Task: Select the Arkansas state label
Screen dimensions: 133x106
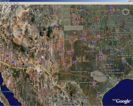Action: 129,40
